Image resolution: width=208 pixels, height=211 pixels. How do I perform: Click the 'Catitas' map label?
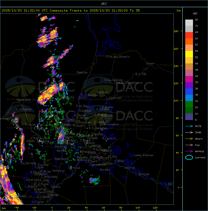tap(130, 168)
